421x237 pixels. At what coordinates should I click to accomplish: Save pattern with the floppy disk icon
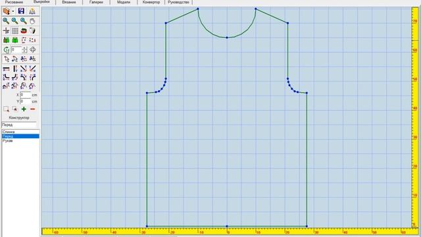click(x=21, y=11)
